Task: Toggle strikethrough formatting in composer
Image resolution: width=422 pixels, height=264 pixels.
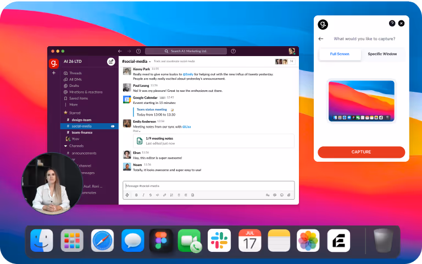Action: tap(151, 195)
